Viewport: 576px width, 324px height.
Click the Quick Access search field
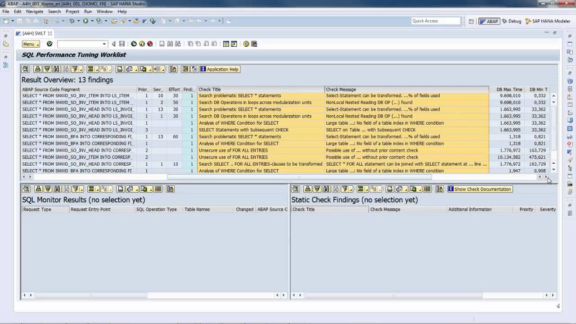pyautogui.click(x=436, y=21)
